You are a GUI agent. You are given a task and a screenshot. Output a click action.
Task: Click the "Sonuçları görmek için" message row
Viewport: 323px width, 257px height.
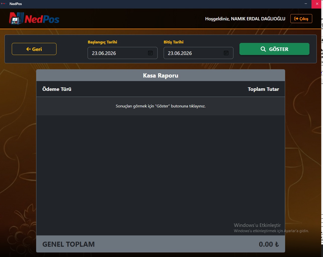[161, 106]
